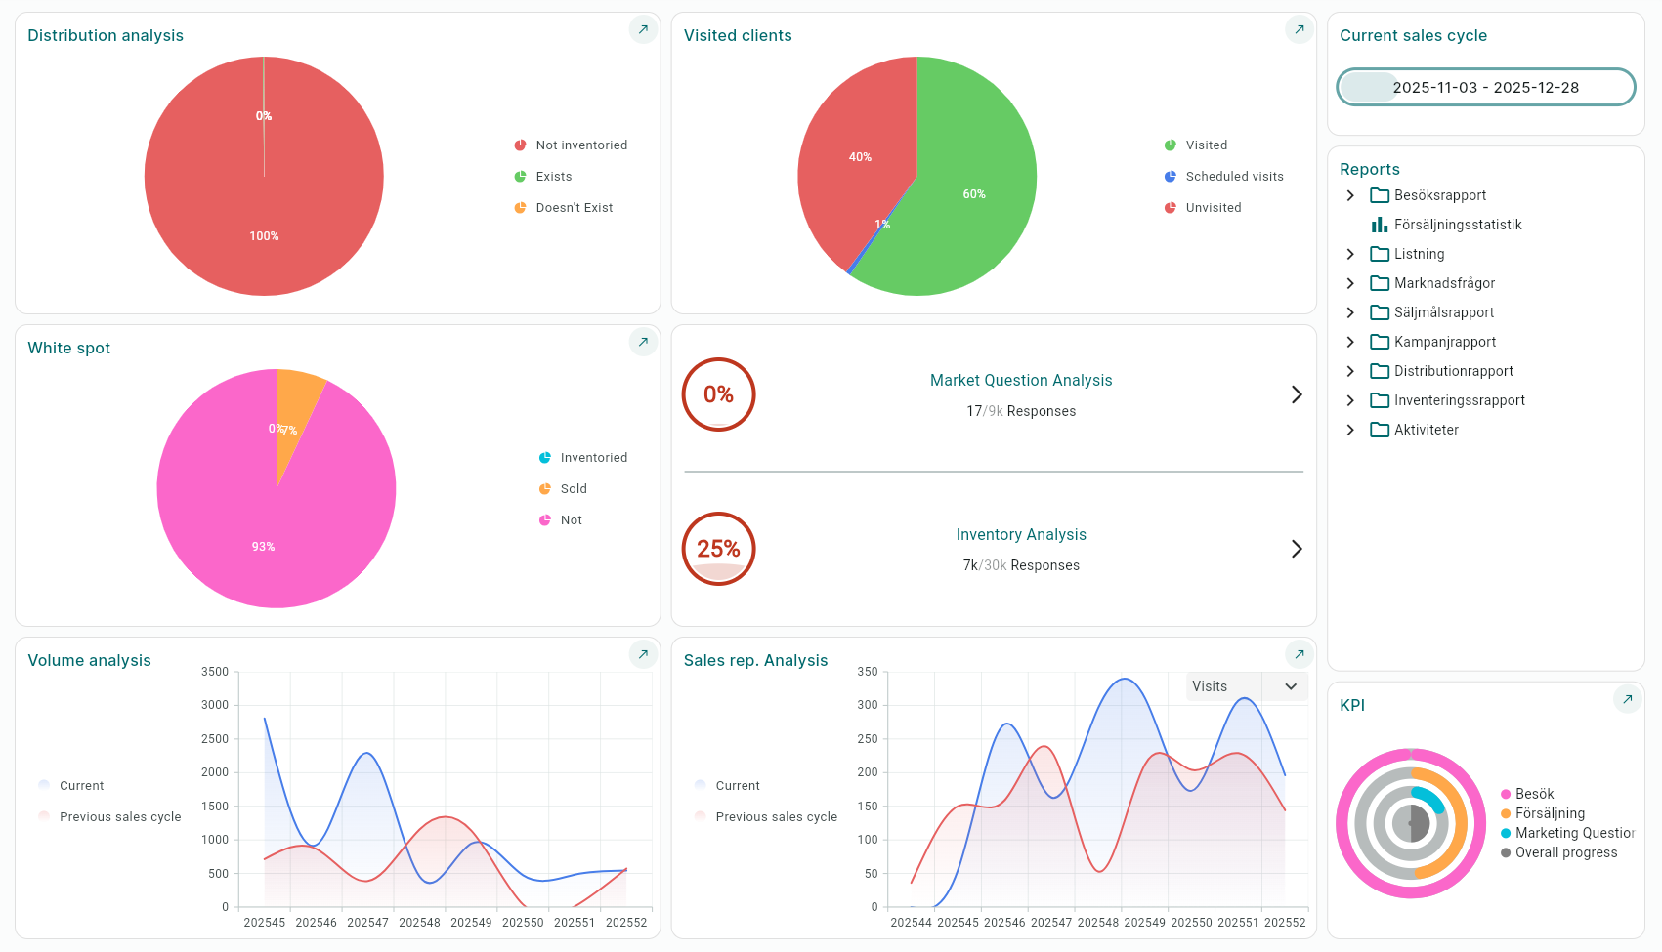Toggle Previous sales cycle legend in Volume analysis
This screenshot has width=1662, height=952.
pyautogui.click(x=109, y=817)
